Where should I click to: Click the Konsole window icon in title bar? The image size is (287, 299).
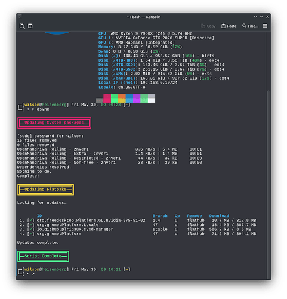pyautogui.click(x=20, y=17)
